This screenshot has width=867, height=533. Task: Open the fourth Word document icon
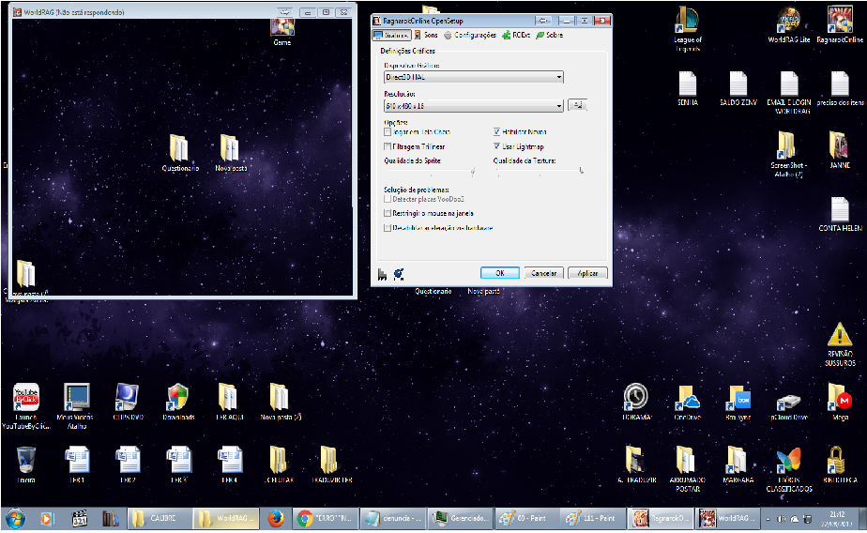coord(230,464)
